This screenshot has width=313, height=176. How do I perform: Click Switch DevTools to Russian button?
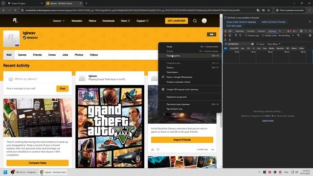(273, 22)
